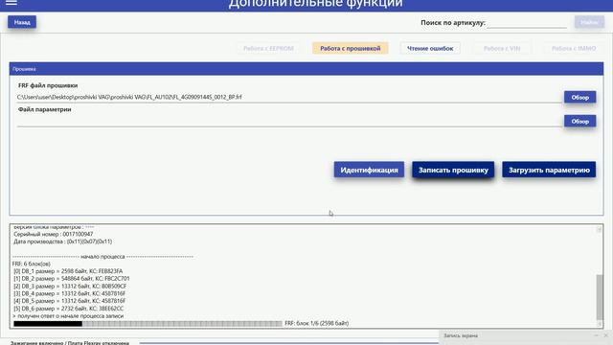Select the [0] DB_1 размер = 2598 байт line
This screenshot has width=613, height=345.
click(x=68, y=271)
